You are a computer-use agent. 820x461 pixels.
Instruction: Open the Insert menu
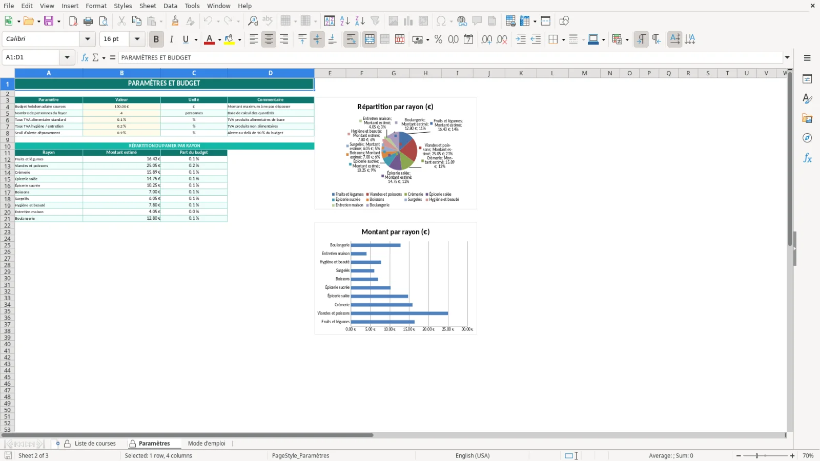(x=70, y=6)
